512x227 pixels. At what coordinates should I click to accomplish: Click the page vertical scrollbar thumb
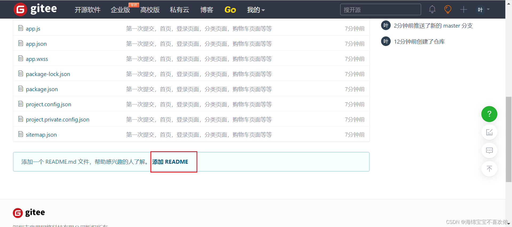(509, 140)
